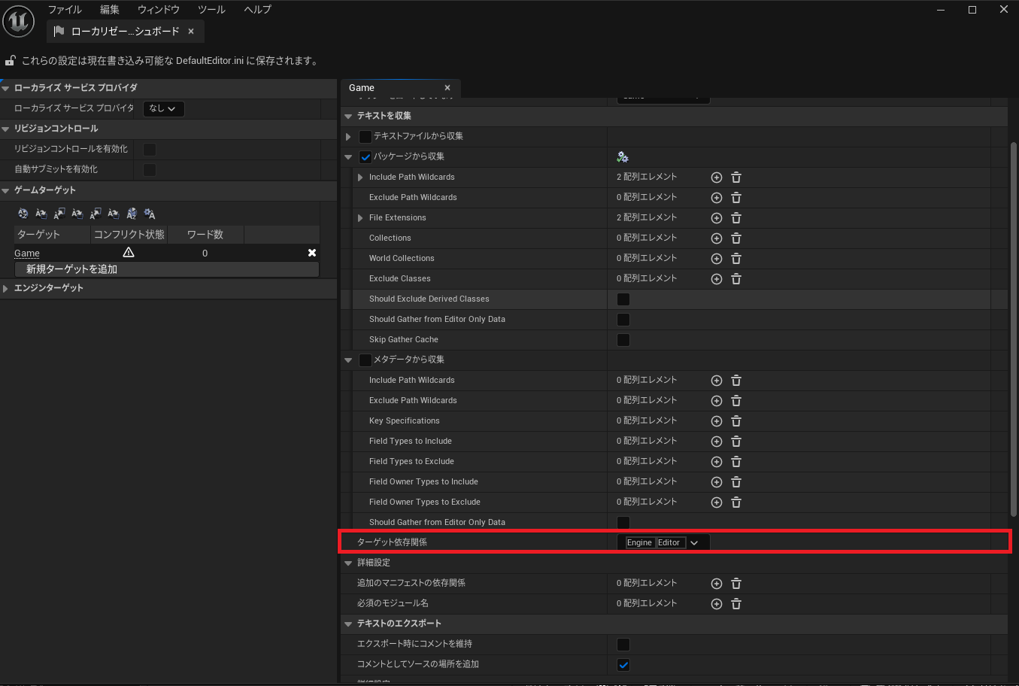Viewport: 1019px width, 686px height.
Task: Toggle Skip Gather Cache checkbox
Action: coord(623,340)
